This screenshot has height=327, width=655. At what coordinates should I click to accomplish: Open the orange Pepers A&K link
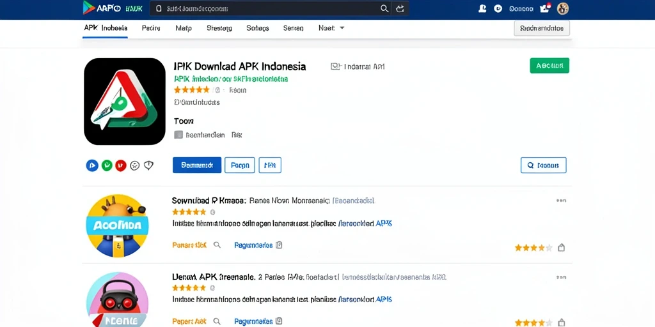pos(189,321)
